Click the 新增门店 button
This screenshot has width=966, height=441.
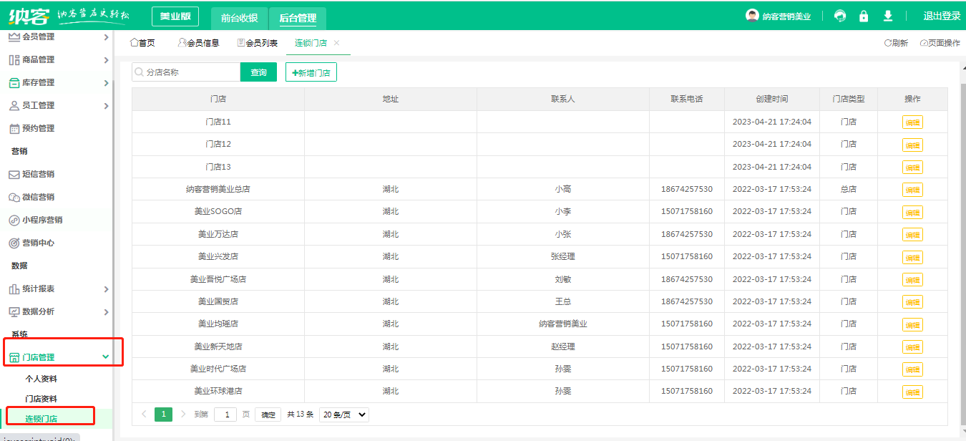[311, 72]
